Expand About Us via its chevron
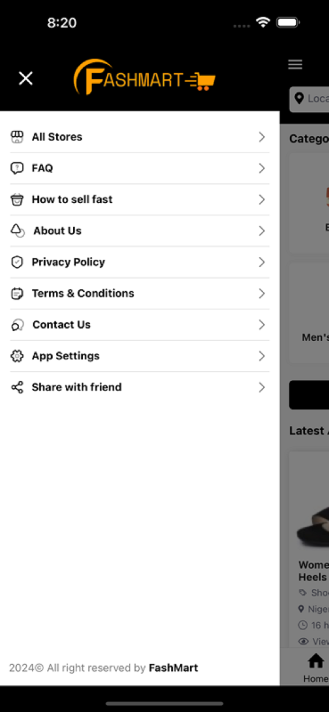Viewport: 329px width, 712px height. pos(262,231)
